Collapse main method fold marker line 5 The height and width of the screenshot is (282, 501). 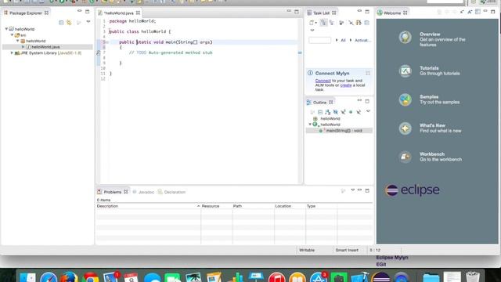pyautogui.click(x=107, y=42)
